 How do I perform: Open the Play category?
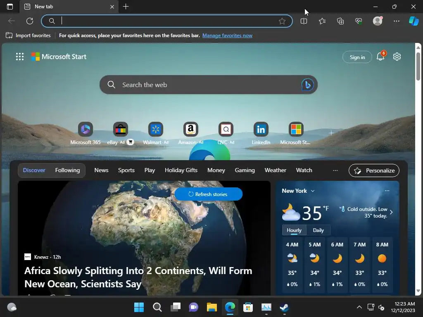(x=150, y=170)
